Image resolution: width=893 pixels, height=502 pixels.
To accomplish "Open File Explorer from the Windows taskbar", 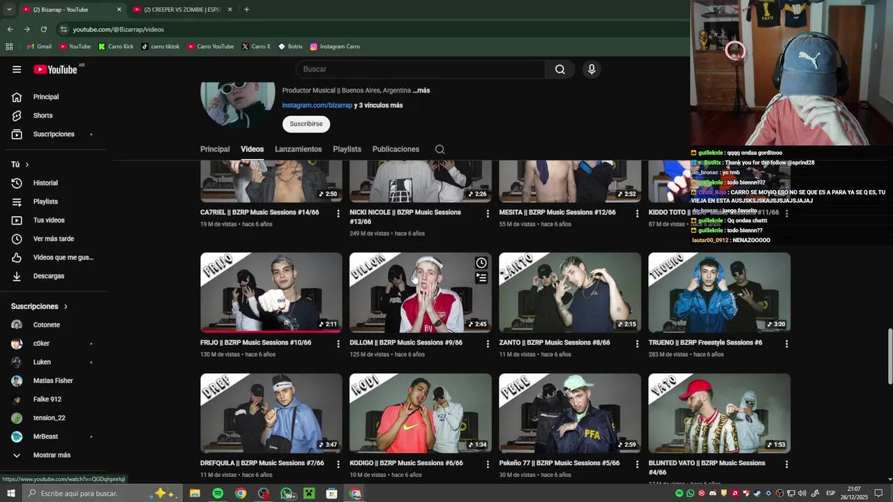I will pos(195,494).
